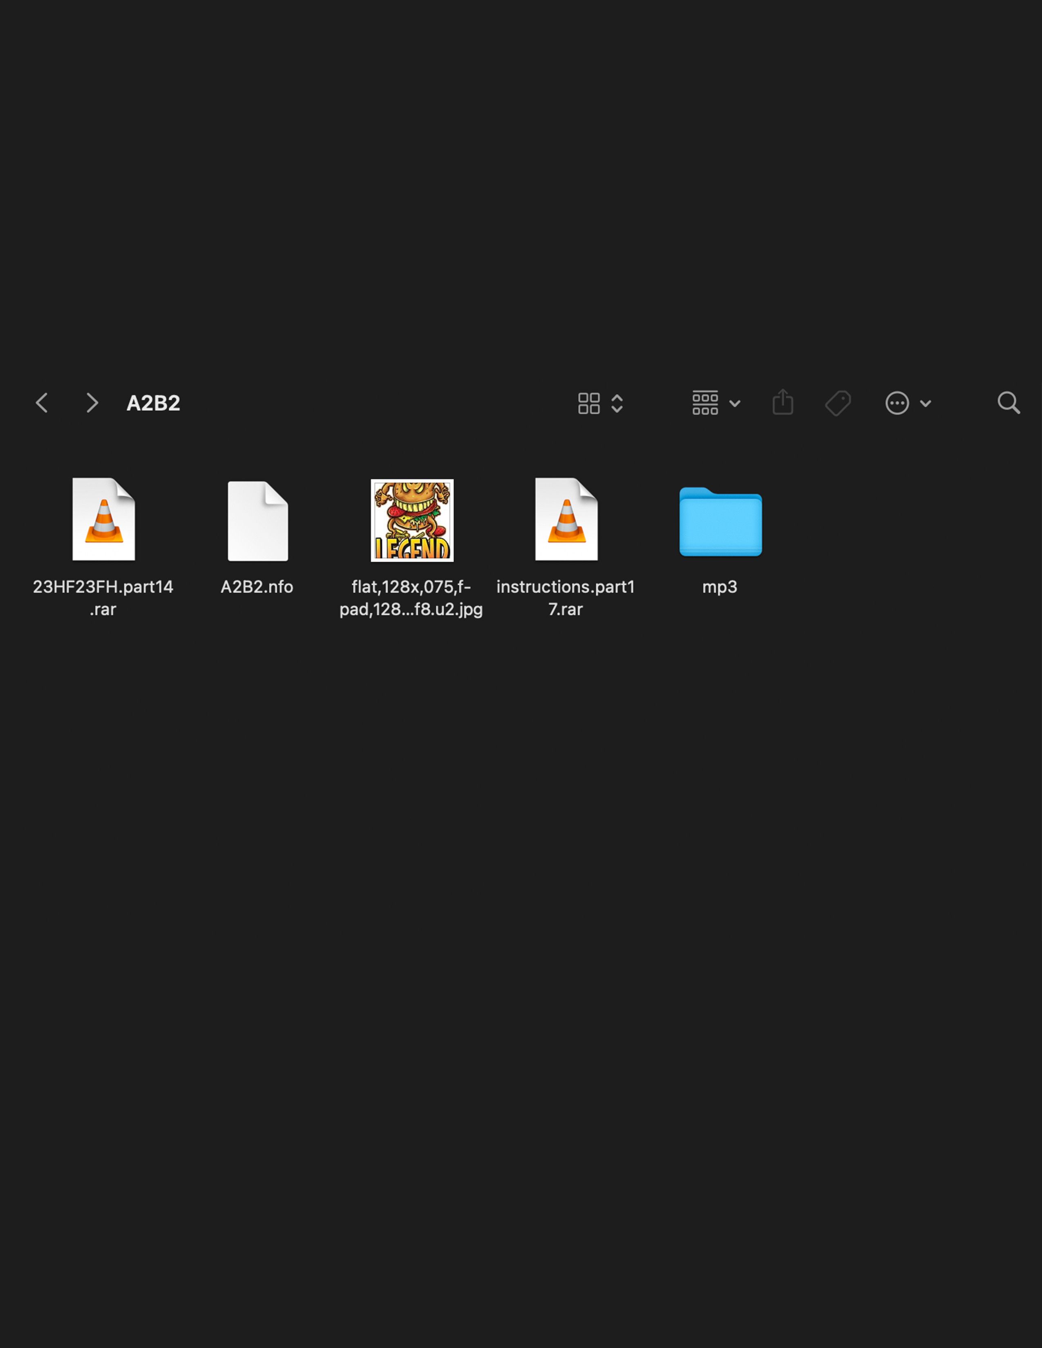Screen dimensions: 1042x1348
Task: Open search with magnifying glass
Action: [1008, 403]
